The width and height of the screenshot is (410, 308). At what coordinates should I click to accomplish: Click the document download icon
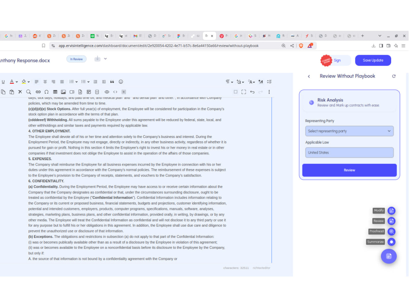(x=97, y=59)
